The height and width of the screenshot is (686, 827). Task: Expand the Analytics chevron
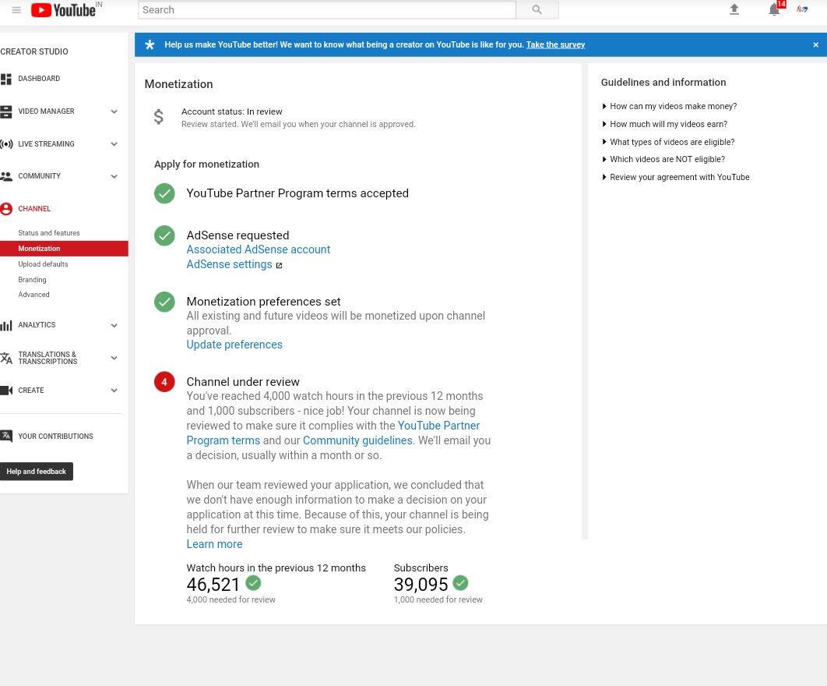(x=114, y=325)
